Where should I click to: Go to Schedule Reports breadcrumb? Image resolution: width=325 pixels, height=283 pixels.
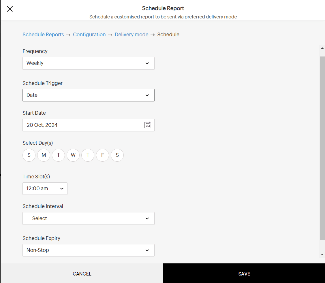(43, 35)
